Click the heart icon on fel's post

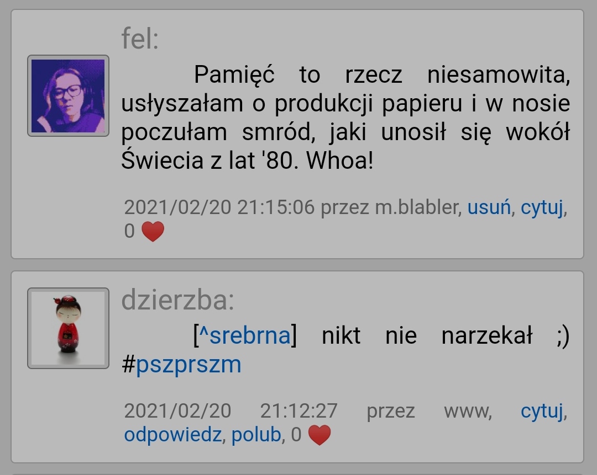point(153,231)
